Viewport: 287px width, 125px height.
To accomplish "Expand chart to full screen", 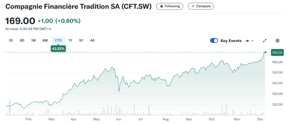I will click(x=265, y=41).
